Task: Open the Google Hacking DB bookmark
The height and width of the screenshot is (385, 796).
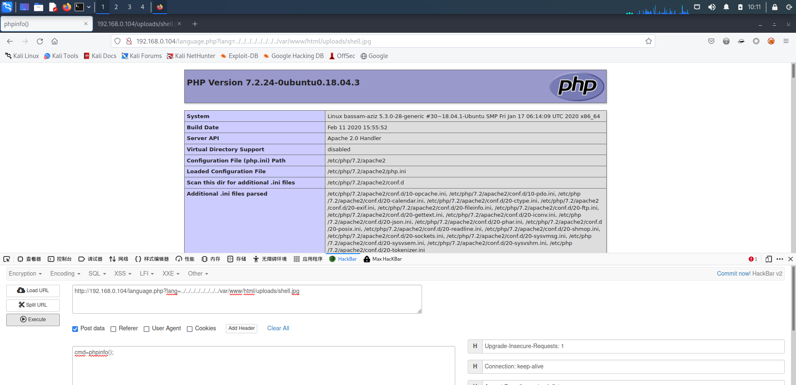Action: click(x=293, y=56)
